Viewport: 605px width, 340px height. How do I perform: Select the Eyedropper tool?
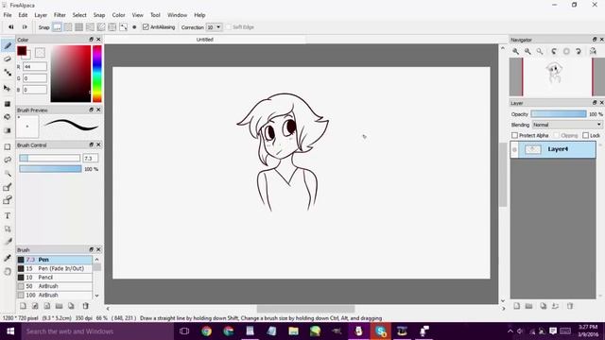pyautogui.click(x=8, y=258)
